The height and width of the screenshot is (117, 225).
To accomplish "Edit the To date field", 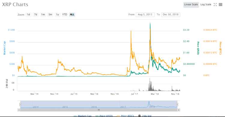I will pos(171,15).
